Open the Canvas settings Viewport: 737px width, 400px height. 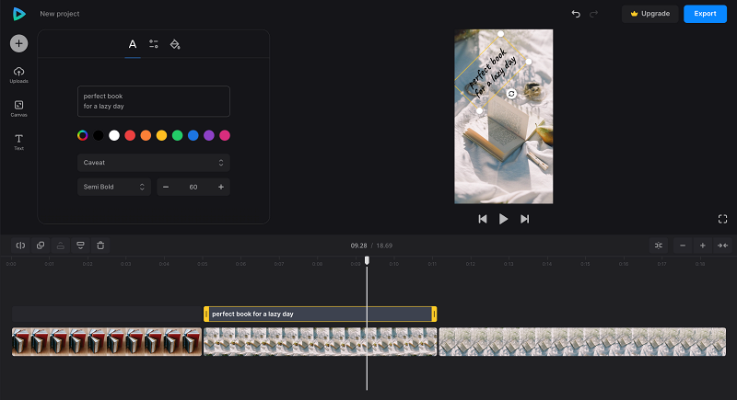(18, 109)
